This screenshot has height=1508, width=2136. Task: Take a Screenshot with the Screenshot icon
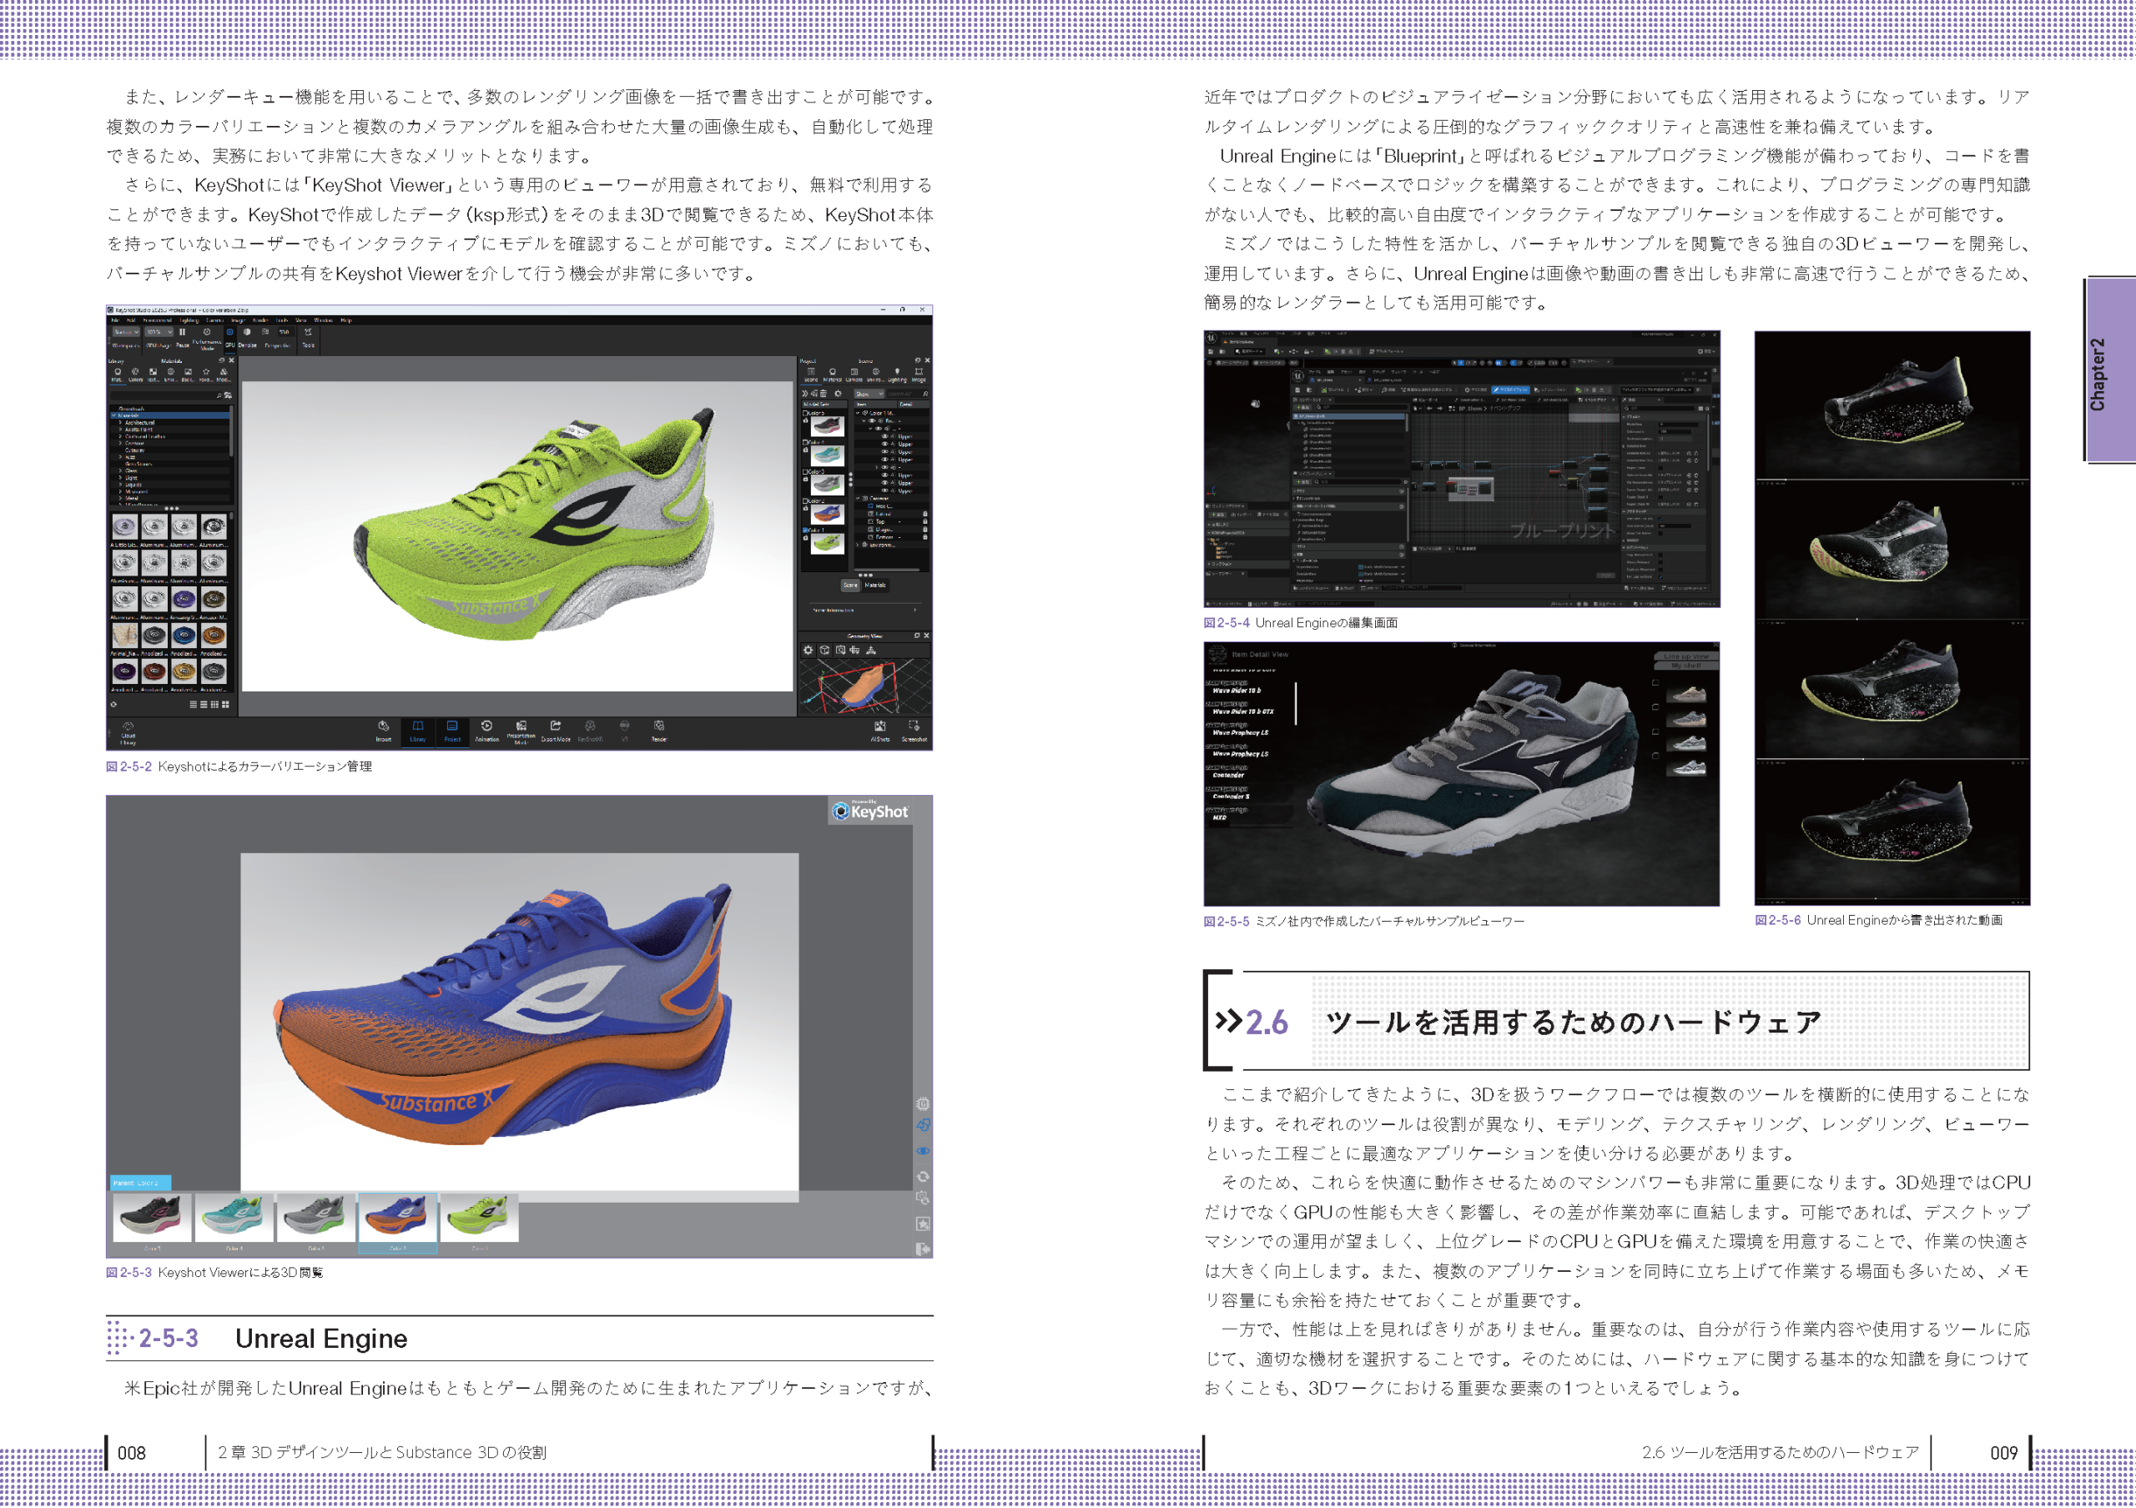point(914,731)
